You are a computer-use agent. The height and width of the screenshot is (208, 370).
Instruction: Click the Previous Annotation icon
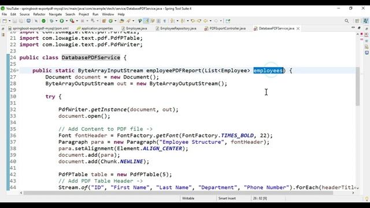pyautogui.click(x=183, y=21)
